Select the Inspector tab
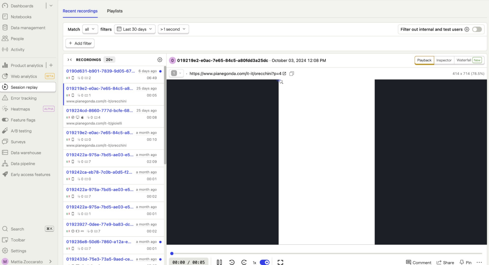 point(444,60)
